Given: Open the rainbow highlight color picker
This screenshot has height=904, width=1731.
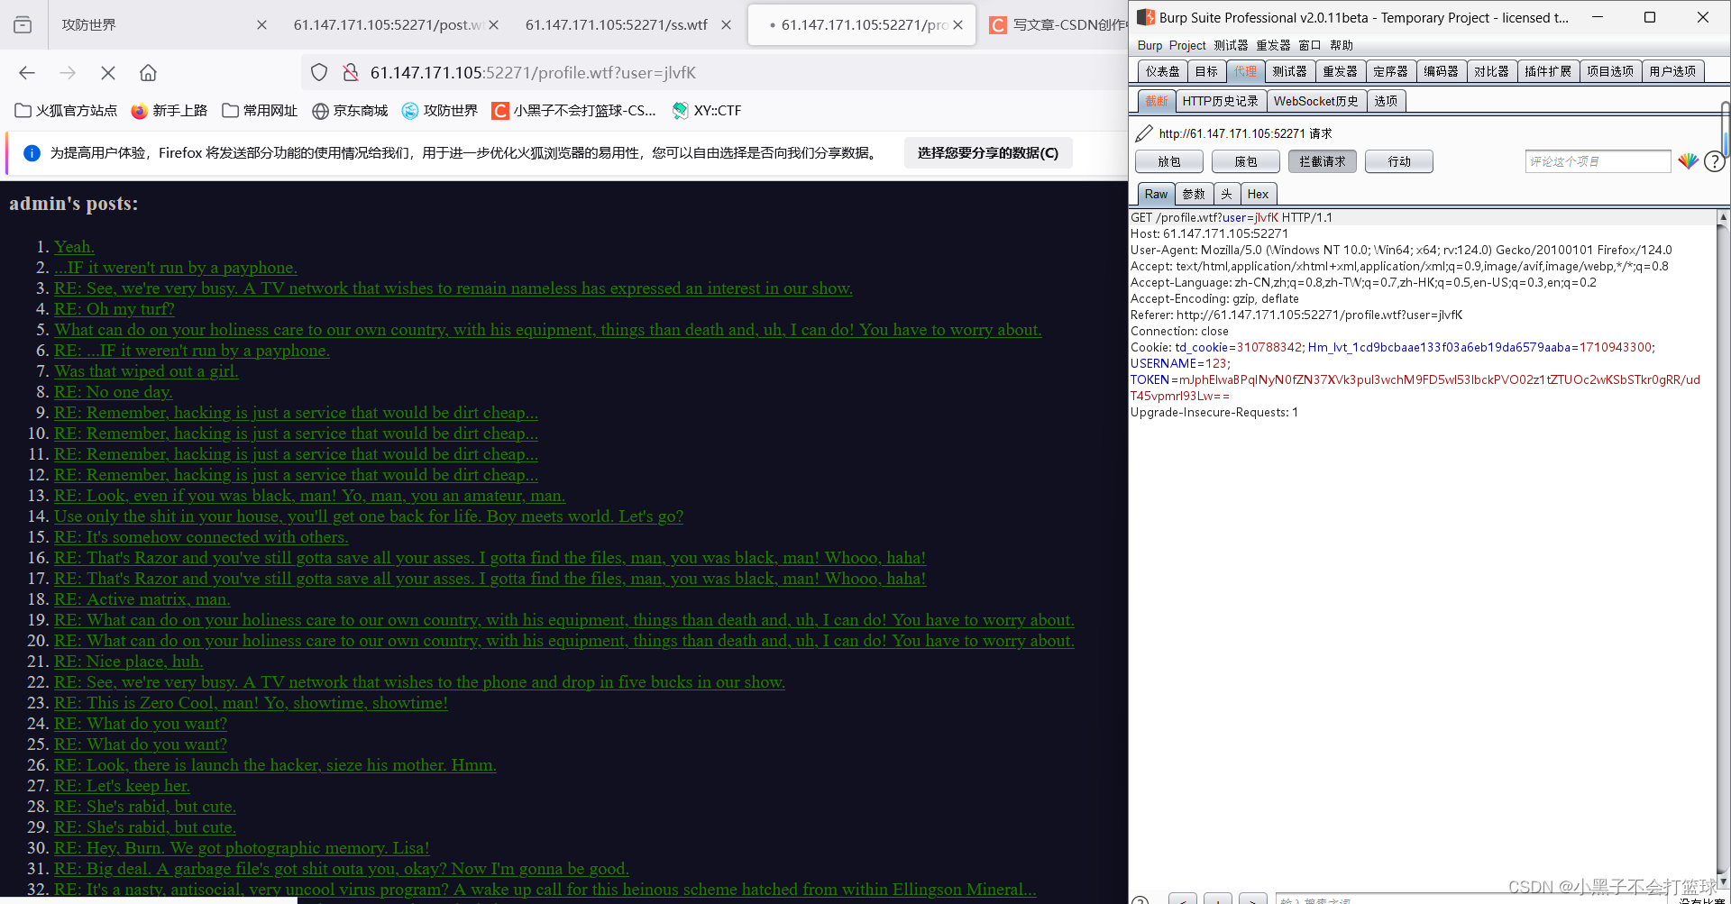Looking at the screenshot, I should pos(1688,161).
